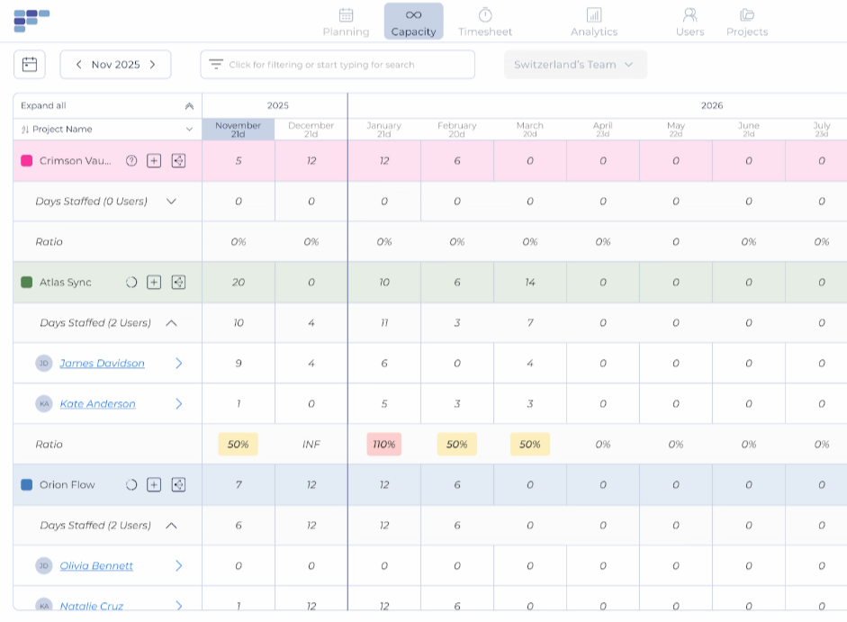847x622 pixels.
Task: Click the JD avatar beside James Davidson
Action: [43, 364]
